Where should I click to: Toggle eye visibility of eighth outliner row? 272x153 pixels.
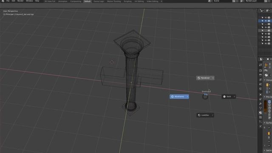266,40
